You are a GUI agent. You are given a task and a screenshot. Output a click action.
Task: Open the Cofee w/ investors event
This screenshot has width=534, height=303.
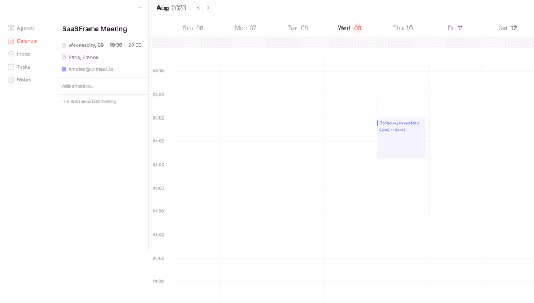point(401,138)
